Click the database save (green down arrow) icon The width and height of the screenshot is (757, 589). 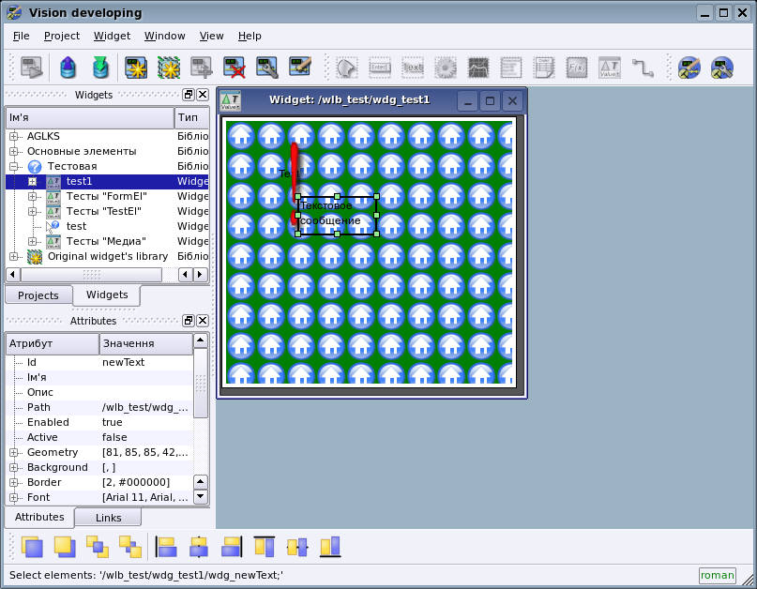tap(99, 68)
